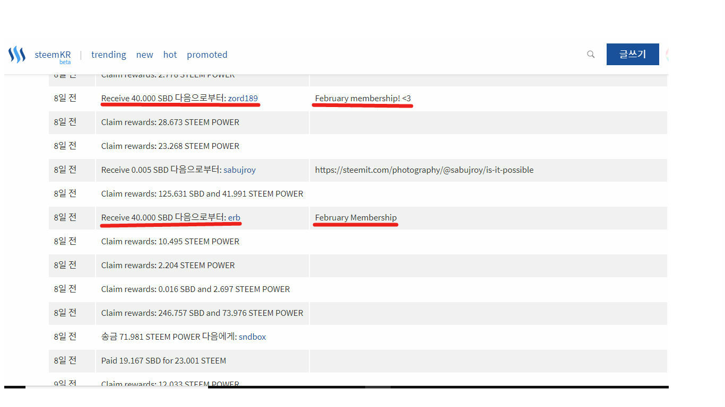Open the trending feed
Viewport: 725px width, 407px height.
(x=108, y=55)
